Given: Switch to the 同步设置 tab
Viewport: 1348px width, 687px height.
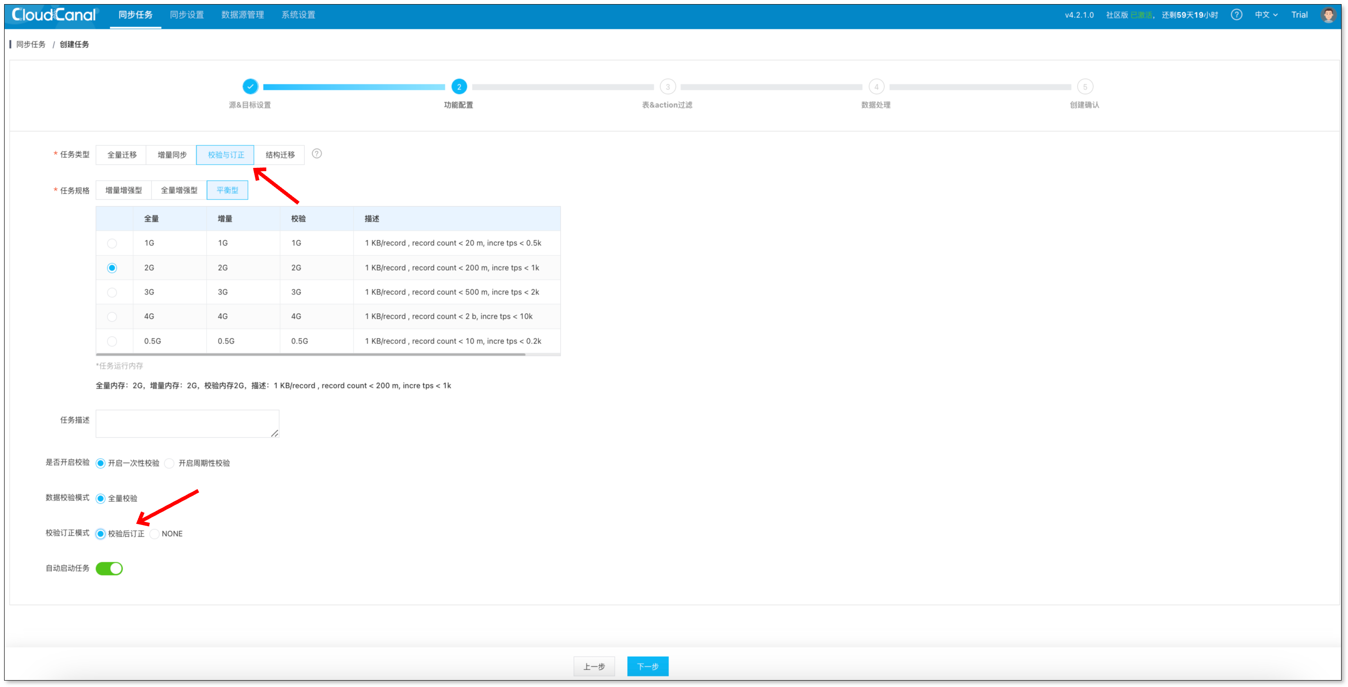Looking at the screenshot, I should (x=187, y=15).
